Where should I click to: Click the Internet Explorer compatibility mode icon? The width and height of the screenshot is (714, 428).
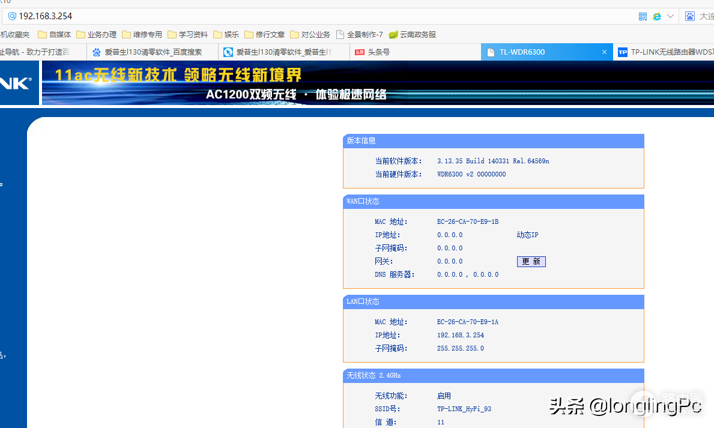[658, 16]
